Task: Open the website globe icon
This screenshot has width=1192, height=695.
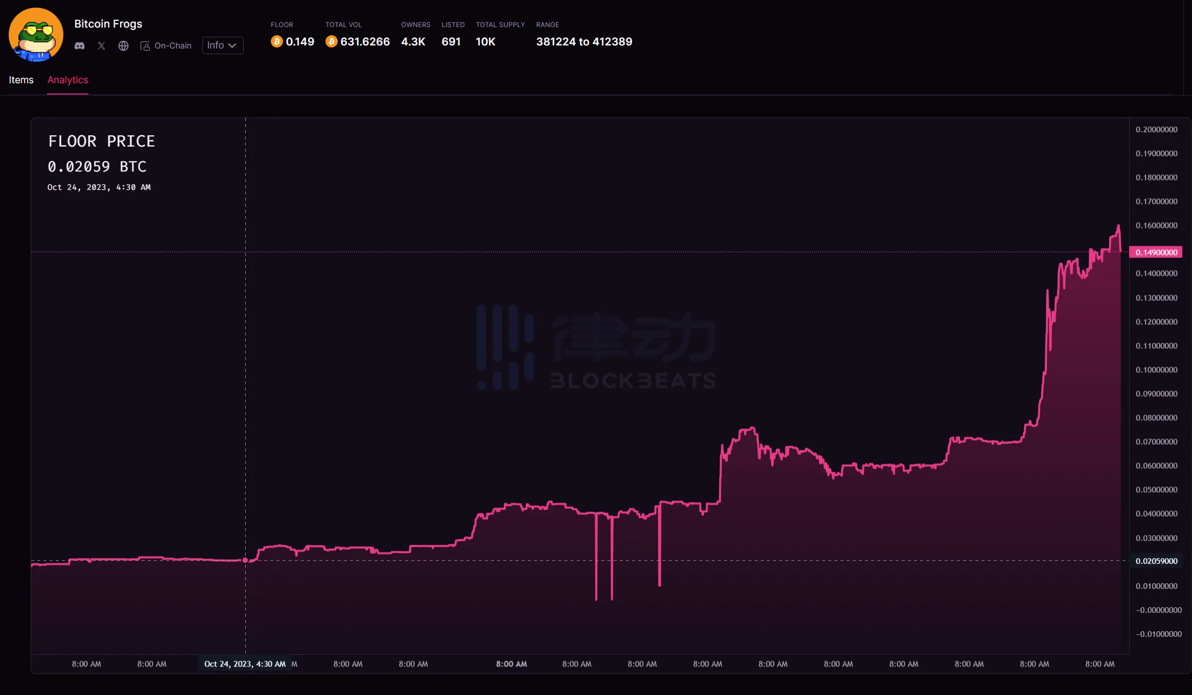Action: click(123, 45)
